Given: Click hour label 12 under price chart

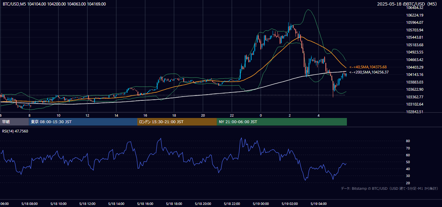Looking at the screenshot, I should coord(88,116).
